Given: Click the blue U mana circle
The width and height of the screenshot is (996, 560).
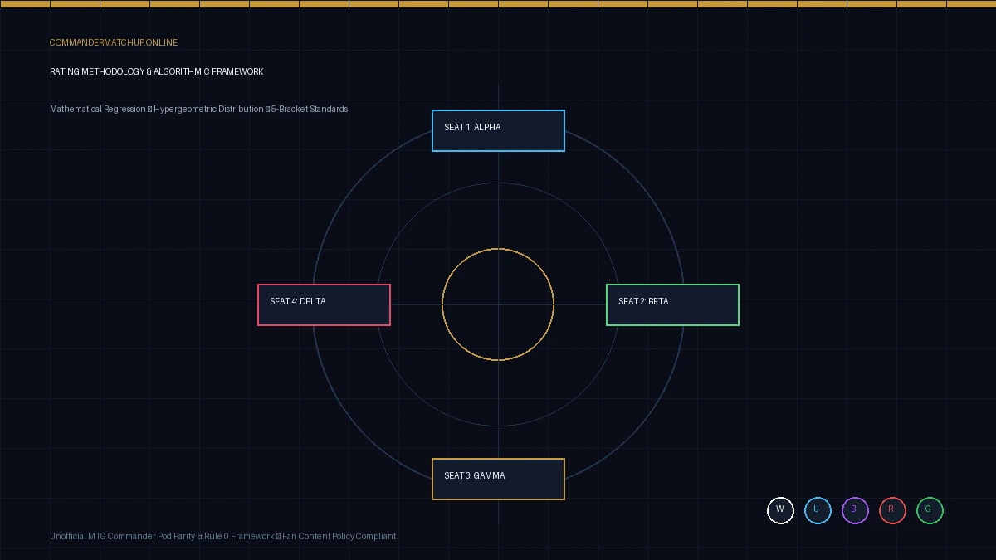Looking at the screenshot, I should [x=818, y=510].
